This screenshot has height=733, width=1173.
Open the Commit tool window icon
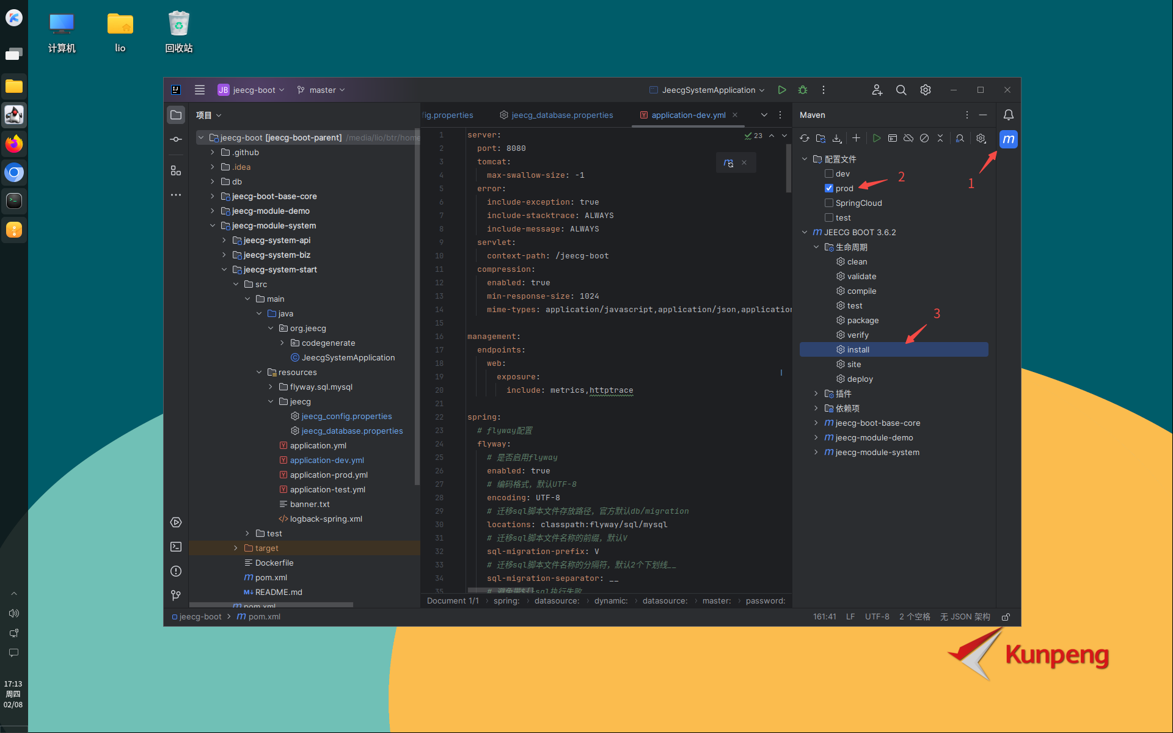pyautogui.click(x=176, y=139)
